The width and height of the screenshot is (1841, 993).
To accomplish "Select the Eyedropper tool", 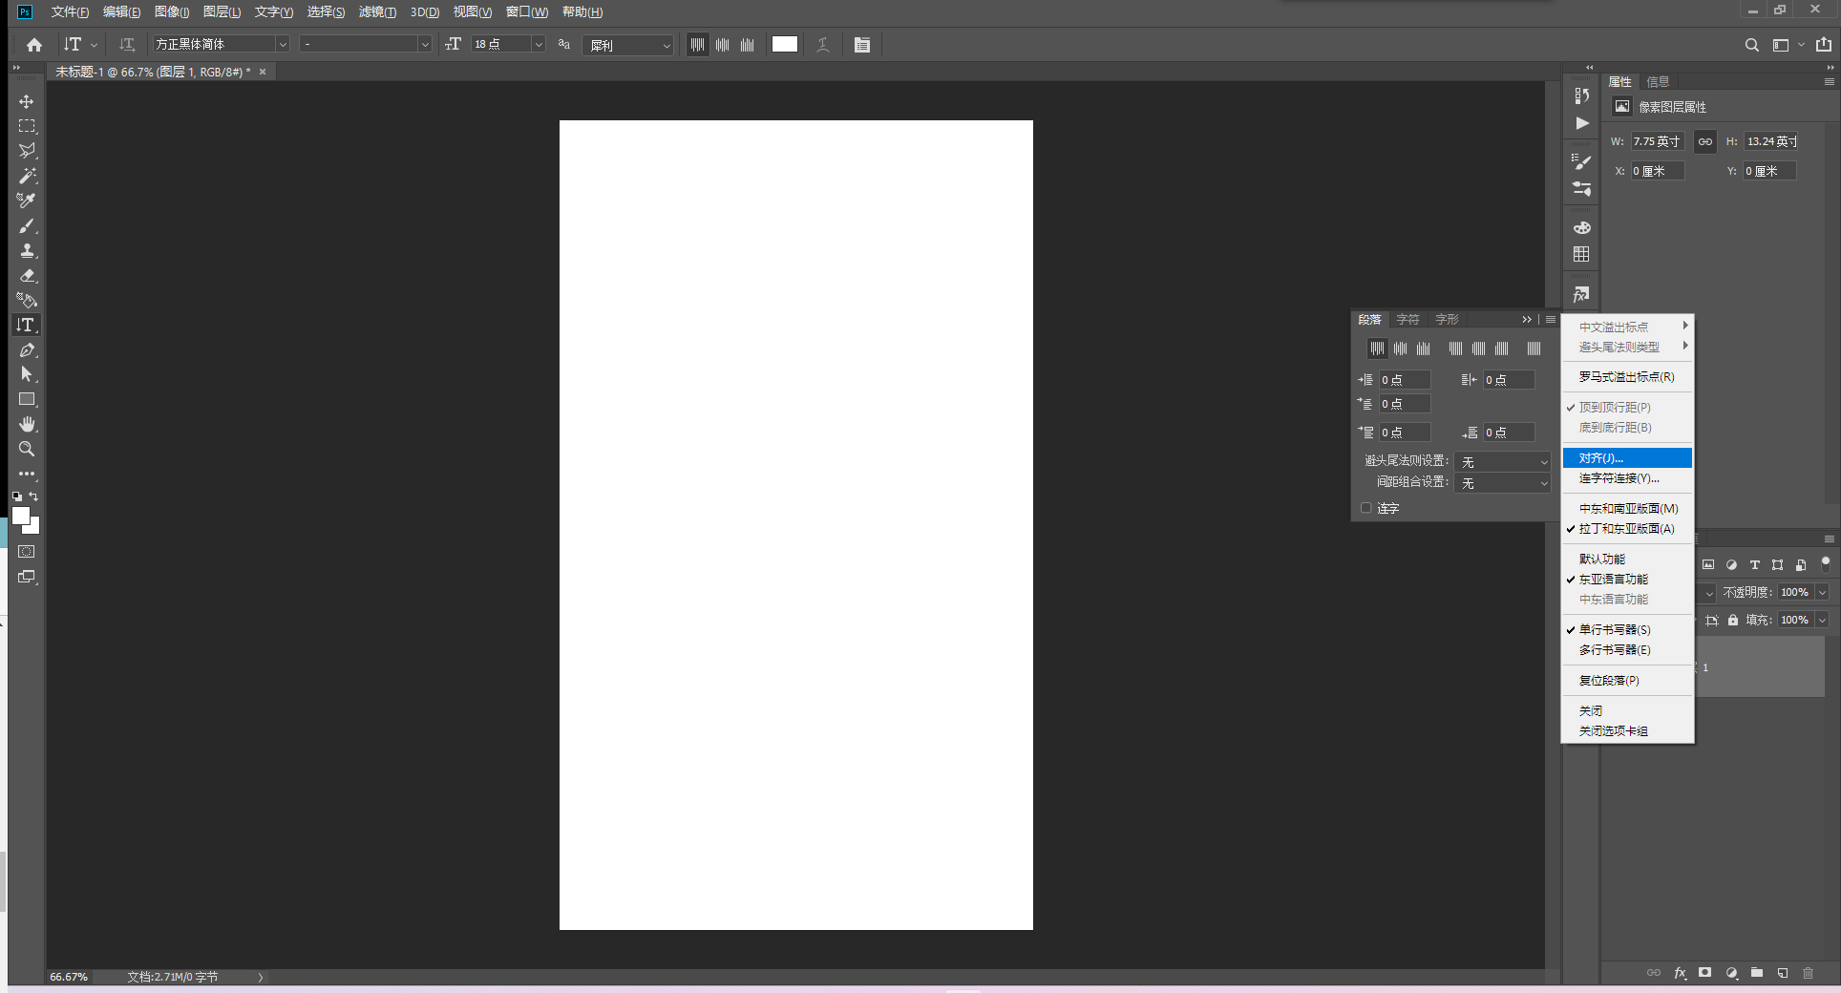I will [x=27, y=201].
